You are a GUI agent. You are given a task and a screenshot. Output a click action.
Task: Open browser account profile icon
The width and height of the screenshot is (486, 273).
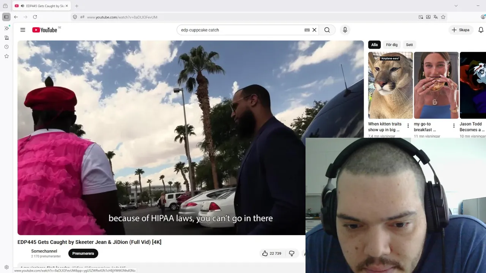tap(483, 17)
